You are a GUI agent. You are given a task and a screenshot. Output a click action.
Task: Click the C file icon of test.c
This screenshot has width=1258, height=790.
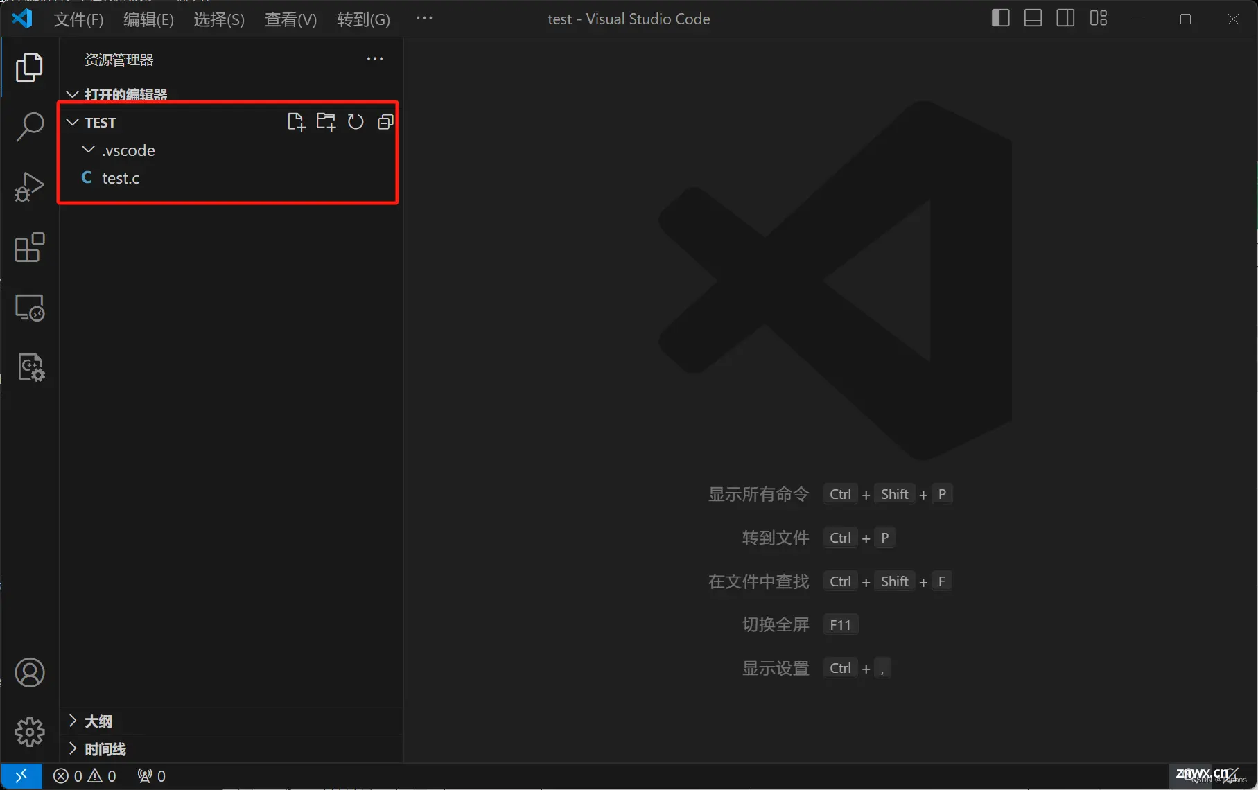click(87, 178)
